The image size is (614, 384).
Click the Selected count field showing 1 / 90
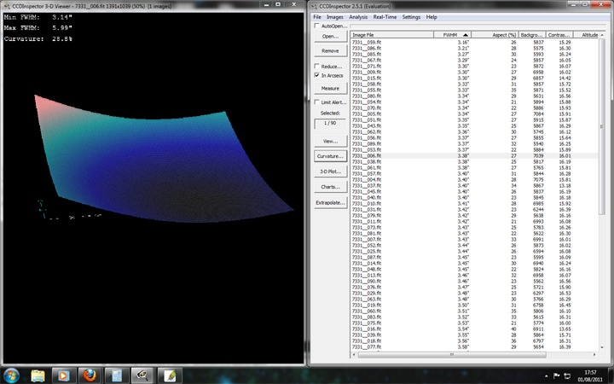click(331, 124)
